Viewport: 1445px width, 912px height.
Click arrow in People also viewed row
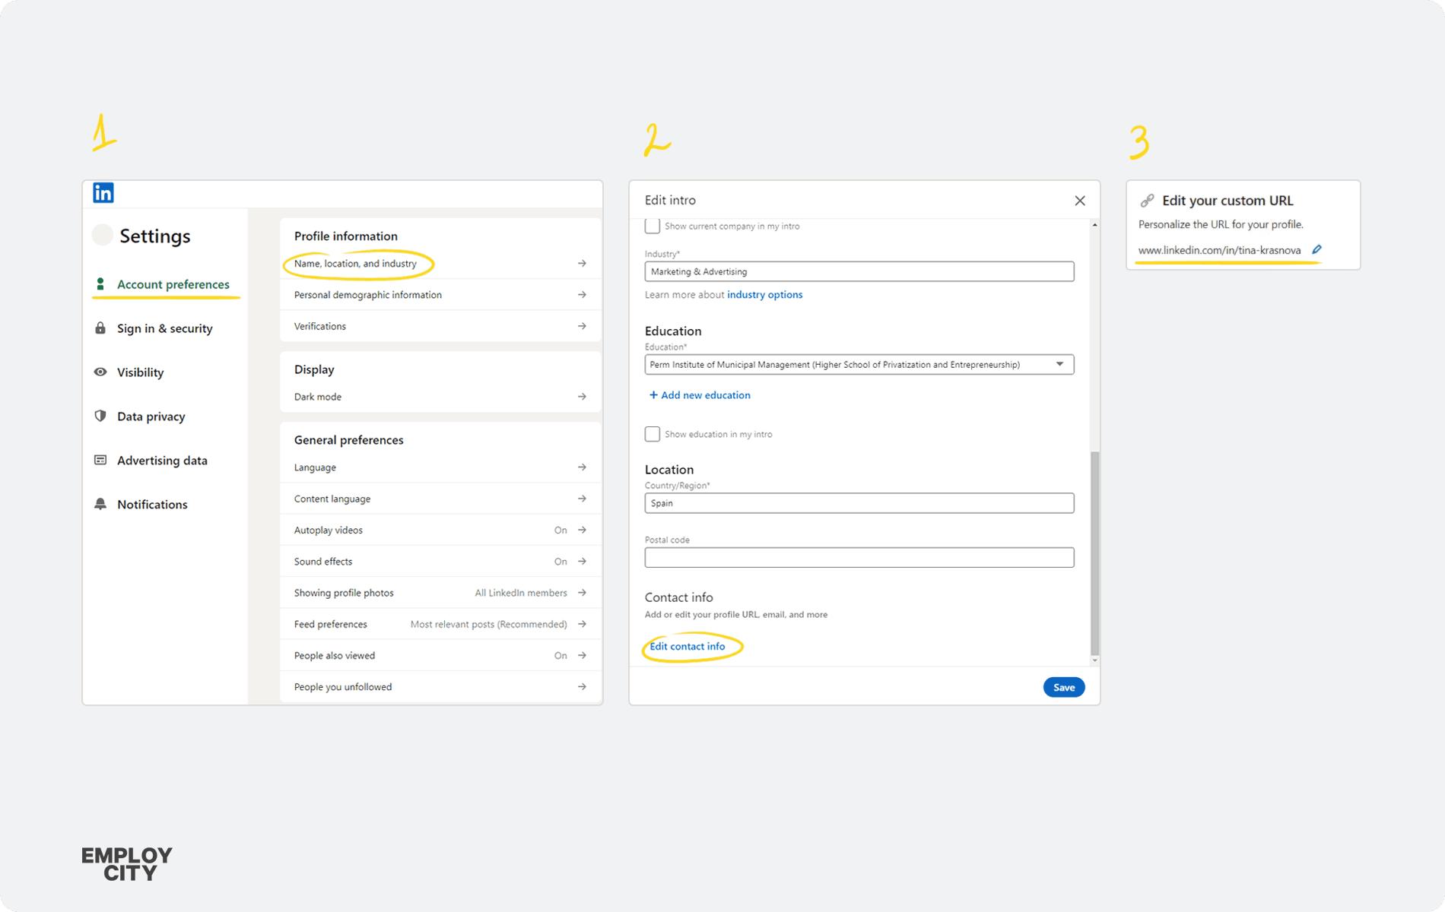click(582, 655)
